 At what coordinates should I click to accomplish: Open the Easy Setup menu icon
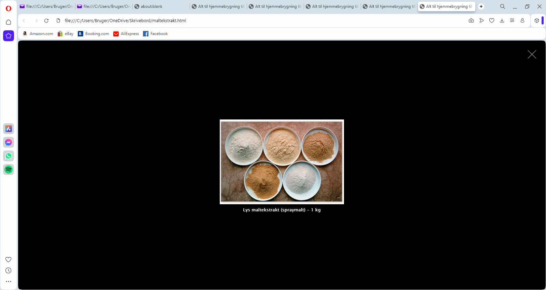[x=512, y=20]
